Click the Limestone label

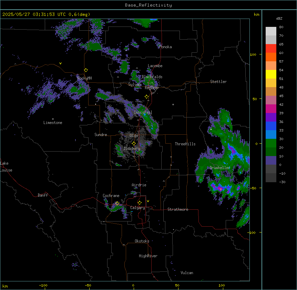click(x=53, y=123)
